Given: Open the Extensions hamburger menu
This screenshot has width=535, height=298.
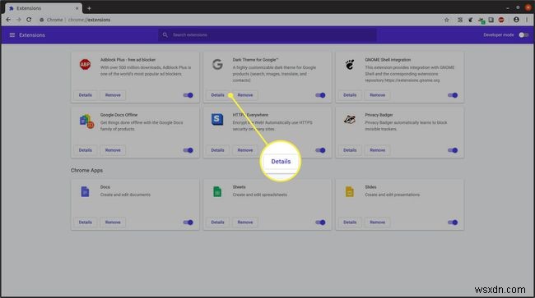Looking at the screenshot, I should pos(12,35).
